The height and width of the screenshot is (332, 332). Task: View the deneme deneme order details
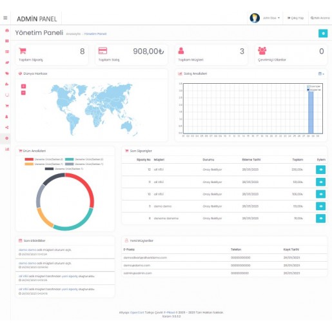pos(320,219)
